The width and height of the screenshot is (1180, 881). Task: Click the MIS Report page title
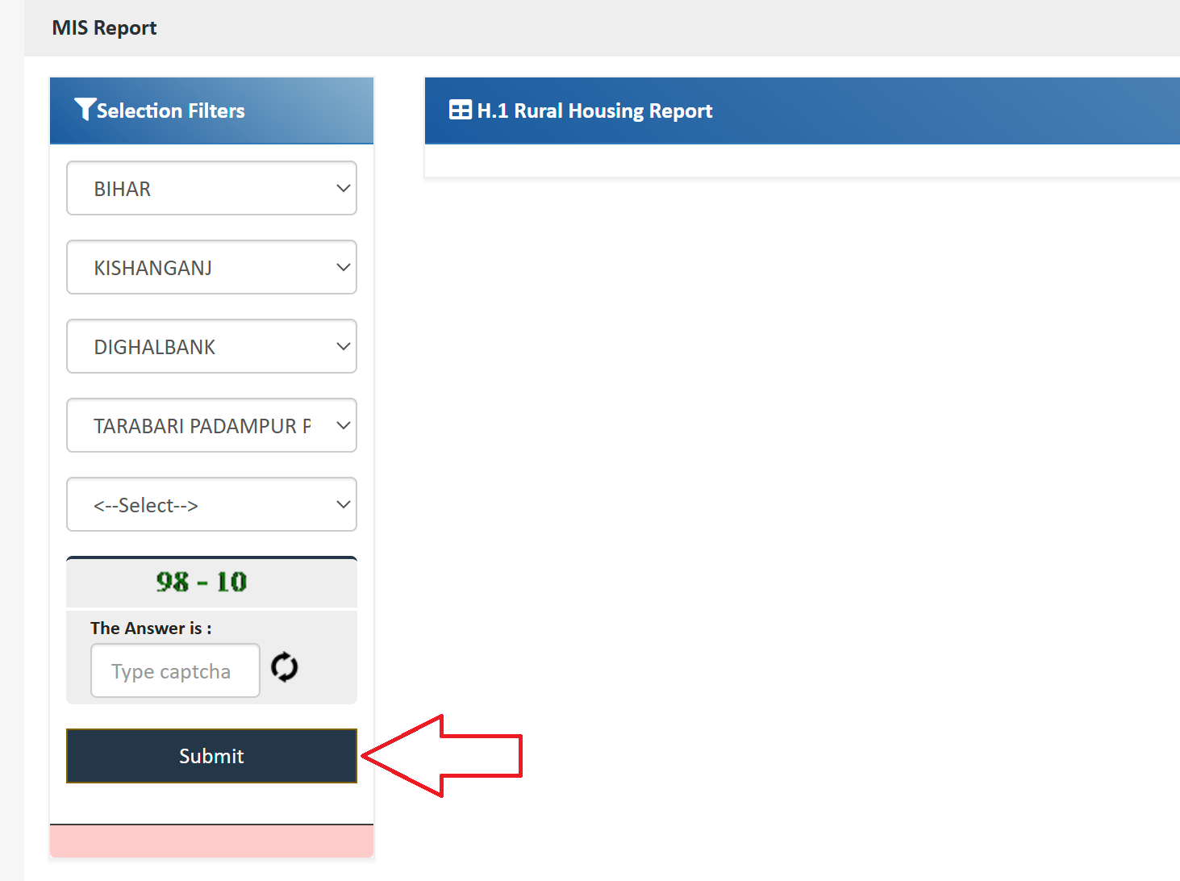(104, 28)
